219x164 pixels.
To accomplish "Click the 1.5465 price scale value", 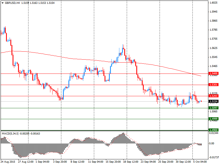I will [214, 66].
